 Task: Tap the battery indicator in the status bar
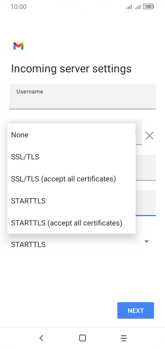tap(148, 6)
